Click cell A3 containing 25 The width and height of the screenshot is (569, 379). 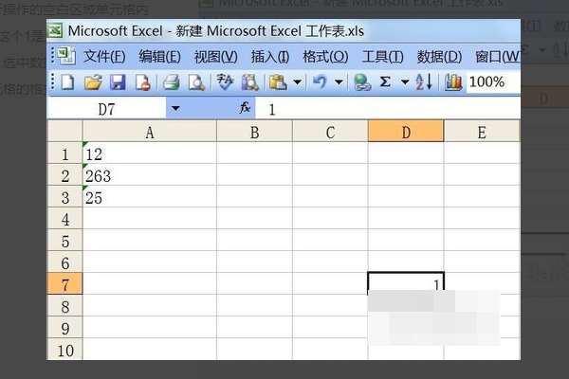click(150, 196)
